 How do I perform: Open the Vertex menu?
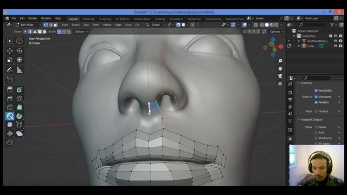pos(107,25)
